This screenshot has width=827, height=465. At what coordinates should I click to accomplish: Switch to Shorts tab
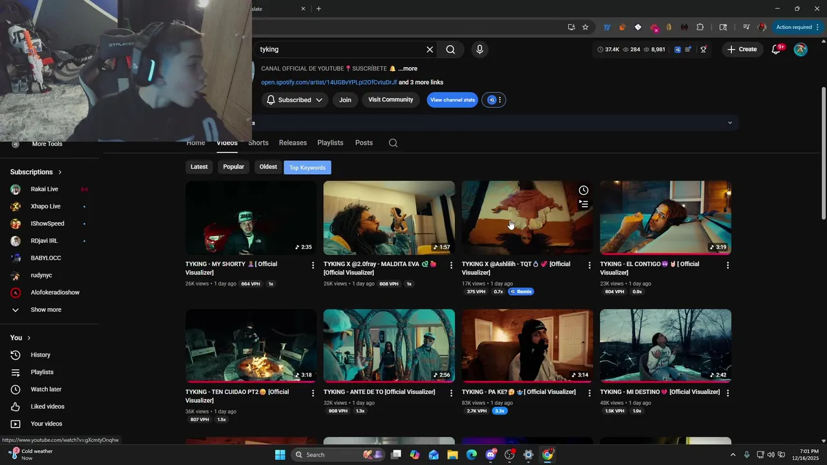(x=258, y=143)
